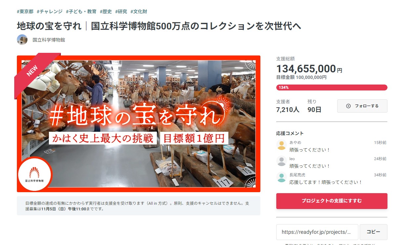Open the #地球の宝を守れ project banner image
The width and height of the screenshot is (404, 245).
(139, 124)
